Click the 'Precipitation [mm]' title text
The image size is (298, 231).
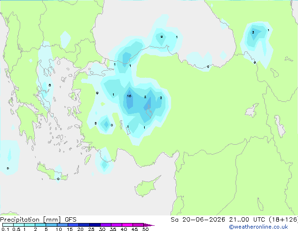click(x=30, y=220)
